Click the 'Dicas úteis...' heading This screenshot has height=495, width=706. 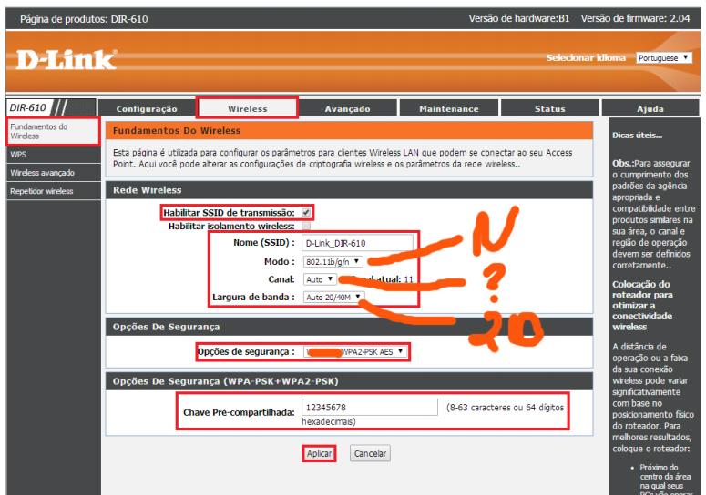(x=637, y=136)
